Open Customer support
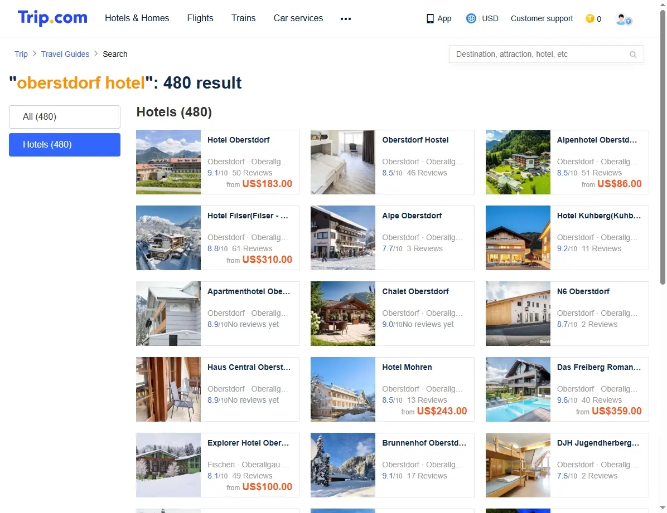Screen dimensions: 667x513 tap(542, 18)
